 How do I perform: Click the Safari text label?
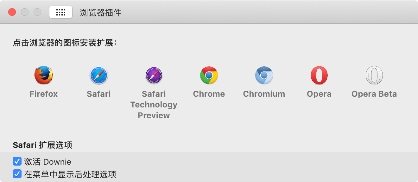click(x=99, y=94)
